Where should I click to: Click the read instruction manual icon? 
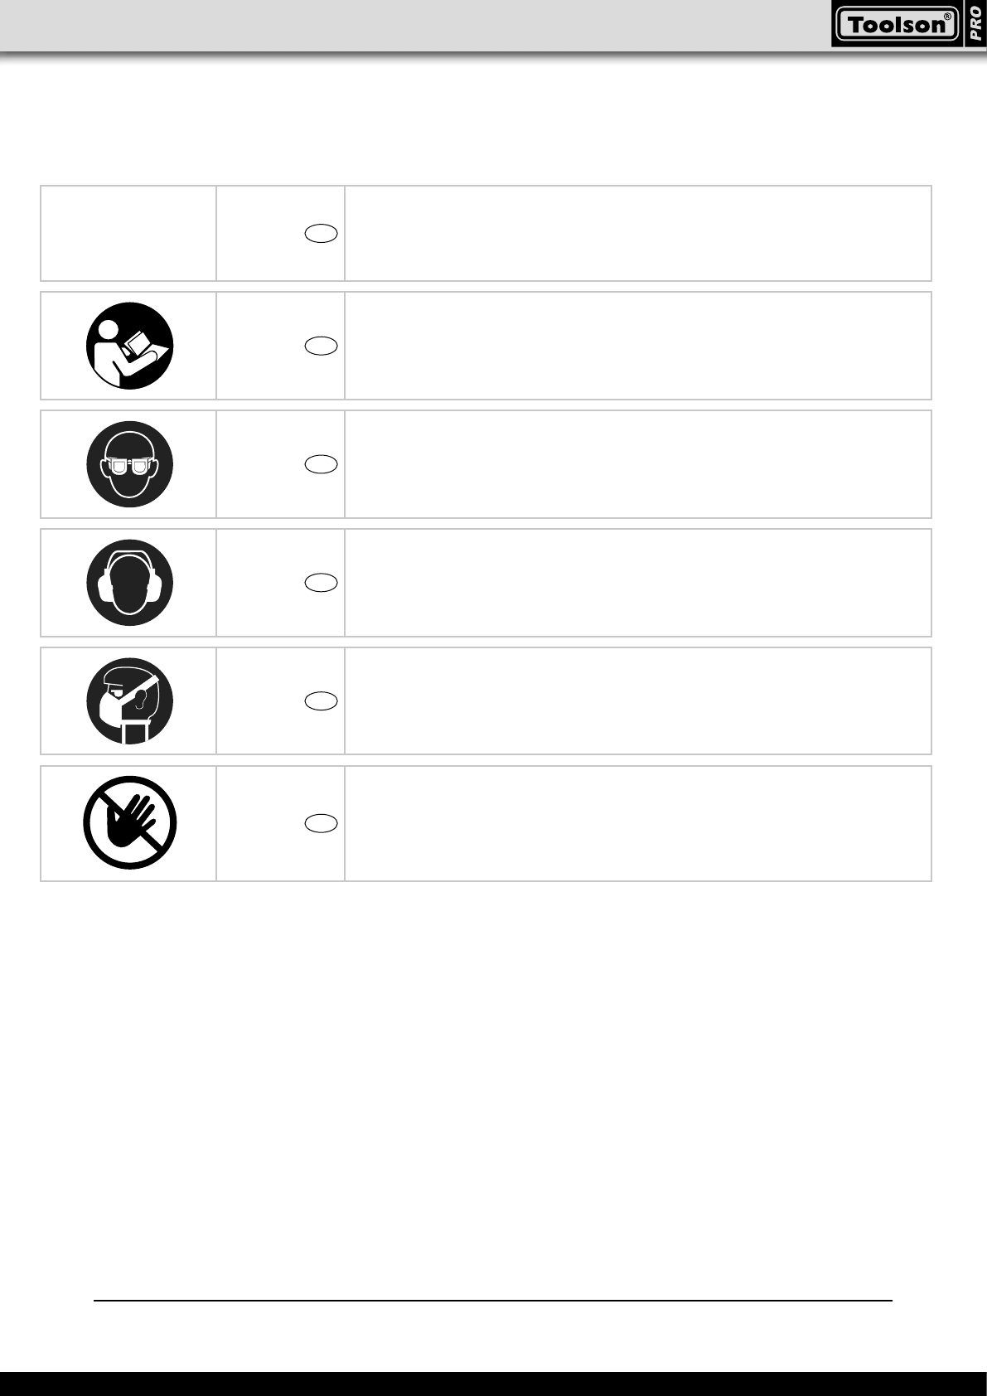pyautogui.click(x=129, y=346)
